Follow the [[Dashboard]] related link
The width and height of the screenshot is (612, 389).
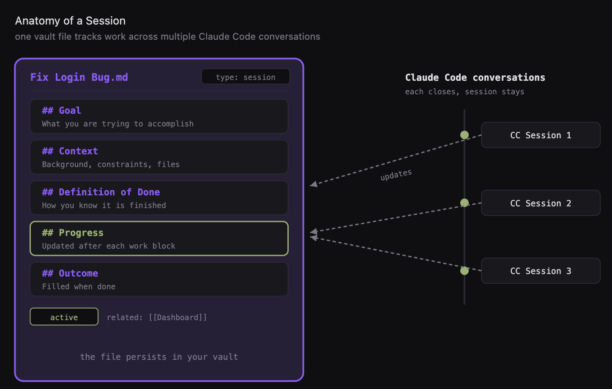coord(178,317)
